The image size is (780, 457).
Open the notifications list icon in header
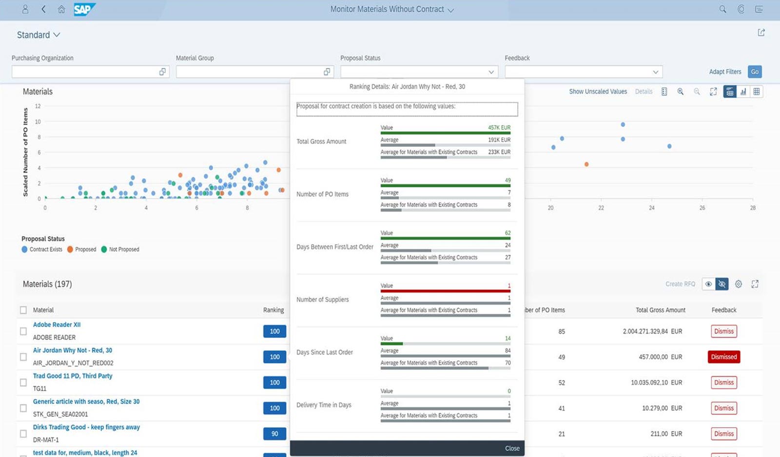(x=759, y=9)
